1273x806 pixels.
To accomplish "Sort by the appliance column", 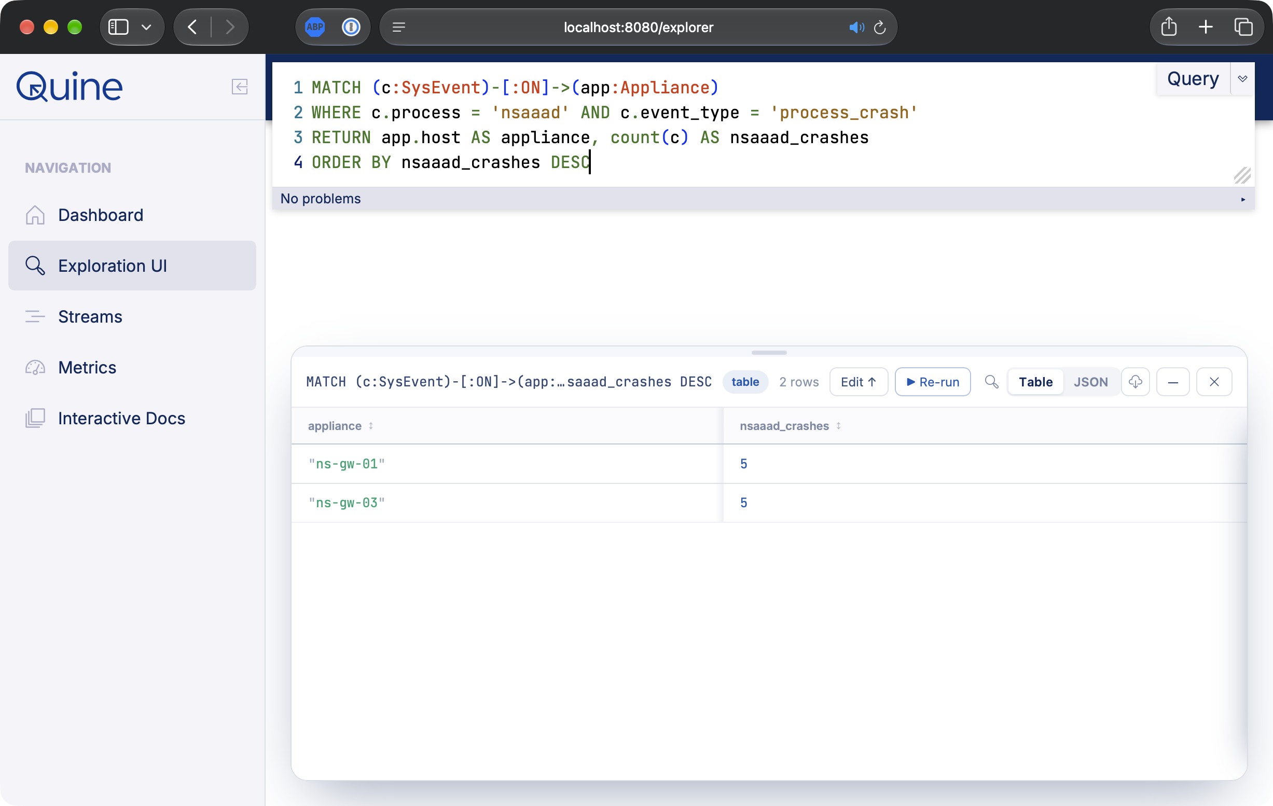I will (371, 425).
